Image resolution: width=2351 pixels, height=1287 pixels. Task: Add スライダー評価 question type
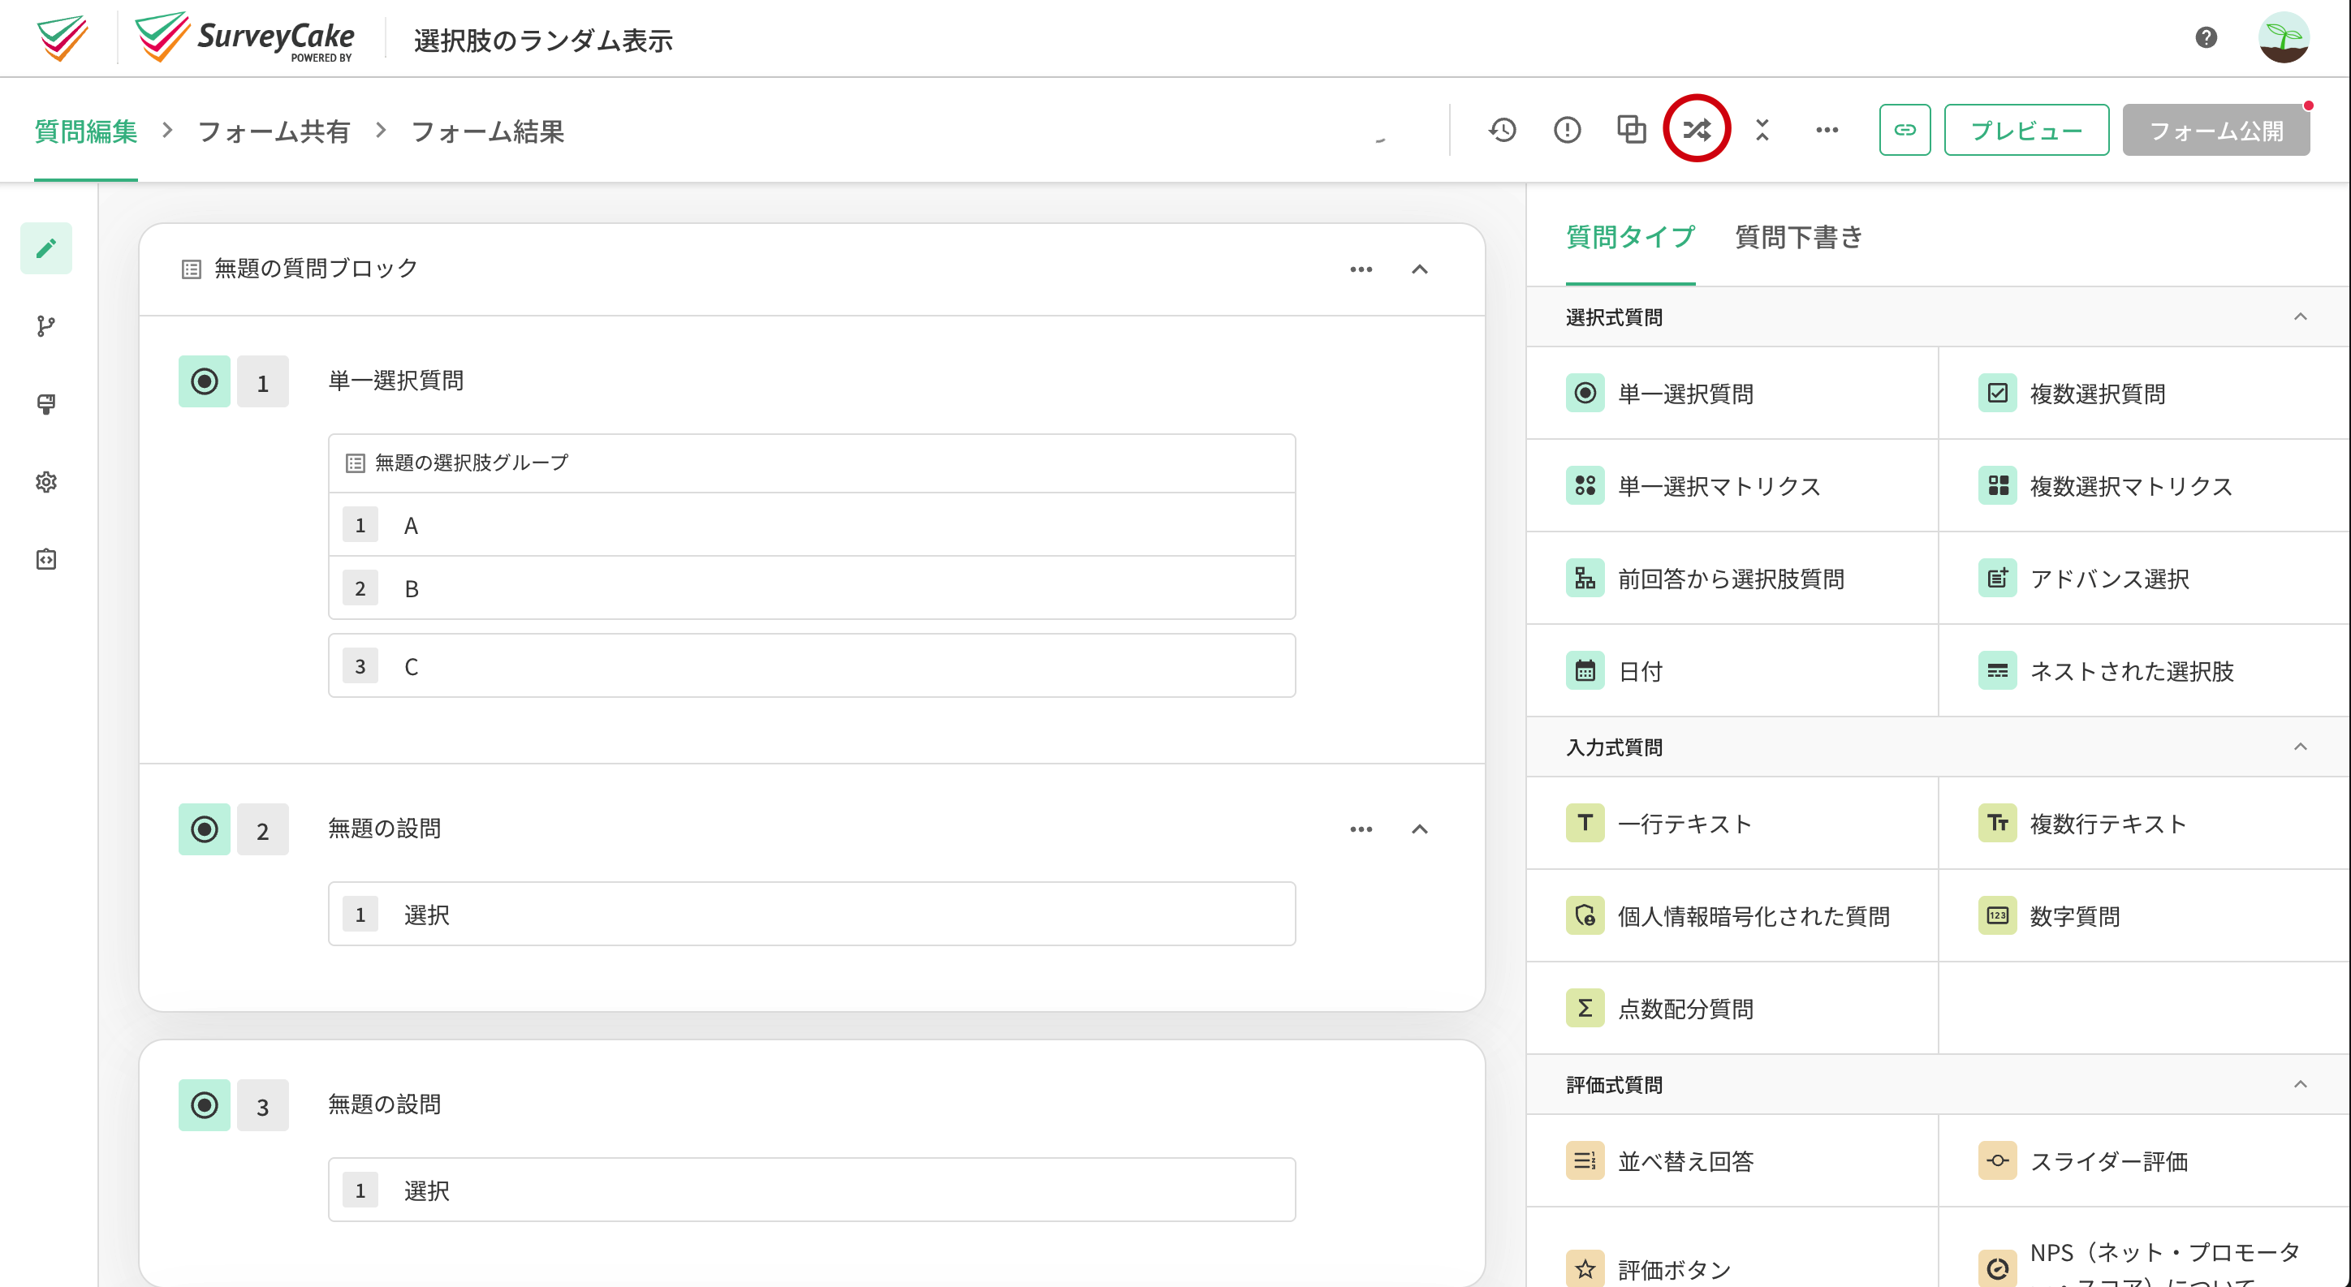pos(2144,1160)
